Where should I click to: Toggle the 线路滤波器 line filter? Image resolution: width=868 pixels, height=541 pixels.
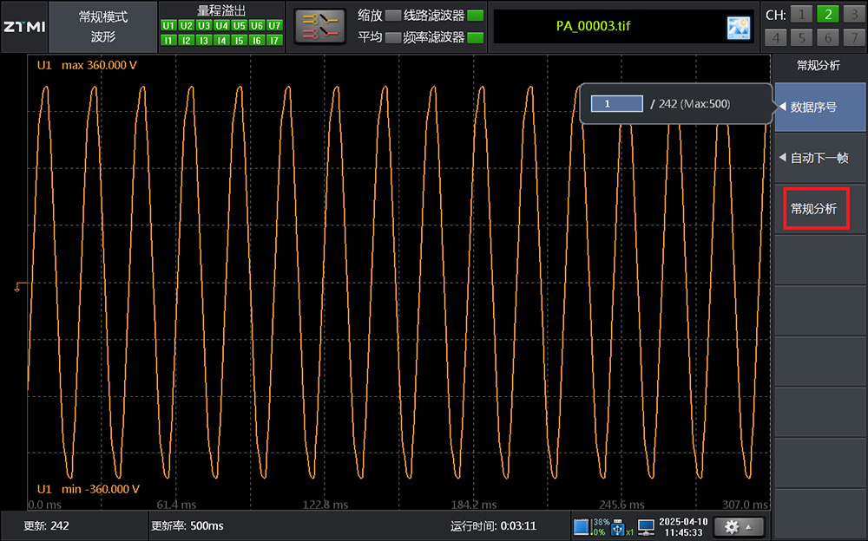[x=475, y=16]
